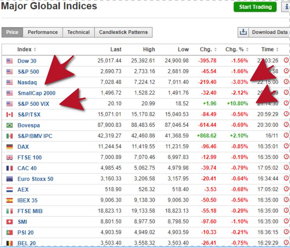Click the clock icon in Euro Stoxx 50 row

pos(286,178)
